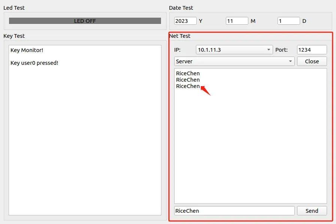Click the Key Test group label
This screenshot has width=336, height=224.
14,36
